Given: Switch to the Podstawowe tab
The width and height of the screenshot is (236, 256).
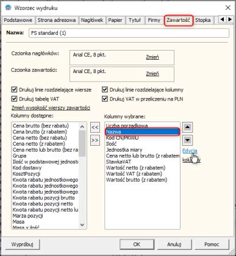Looking at the screenshot, I should click(18, 20).
